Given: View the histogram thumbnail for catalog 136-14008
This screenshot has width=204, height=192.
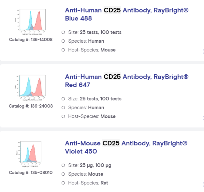Looking at the screenshot, I should pos(31,22).
